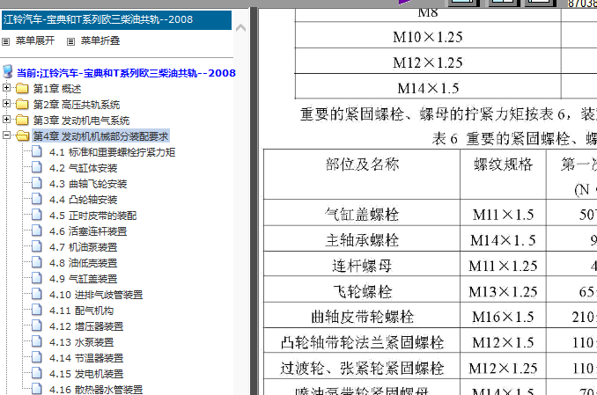Click page icon of 4.2 气缸体安装

click(37, 167)
